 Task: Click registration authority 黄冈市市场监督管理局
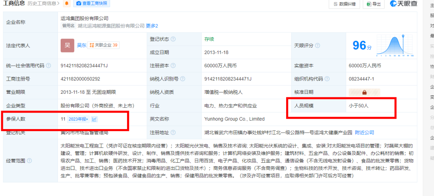[84, 133]
